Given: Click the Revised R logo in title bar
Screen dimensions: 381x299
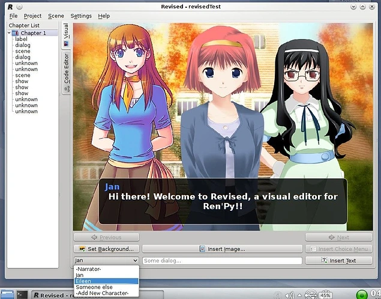Looking at the screenshot, I should coord(10,7).
